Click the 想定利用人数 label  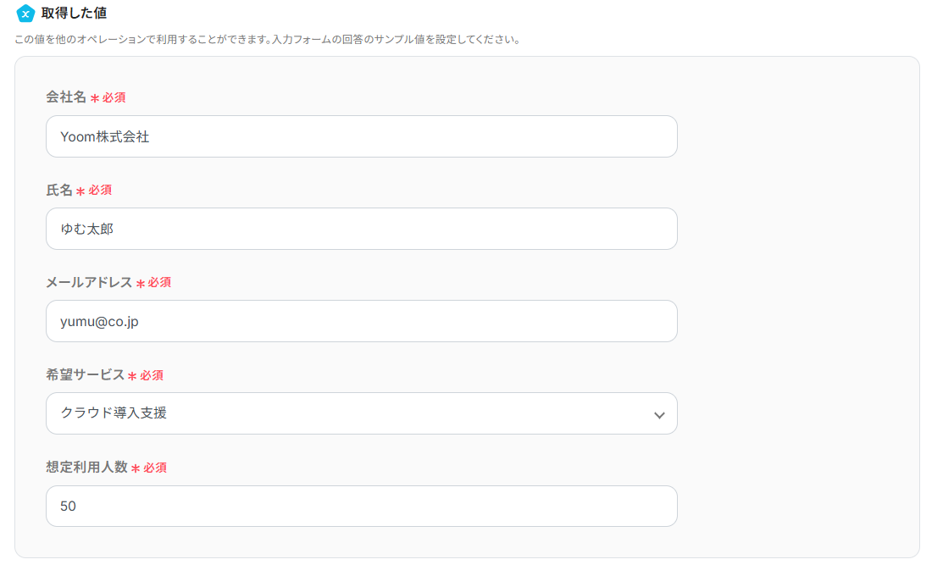click(86, 468)
